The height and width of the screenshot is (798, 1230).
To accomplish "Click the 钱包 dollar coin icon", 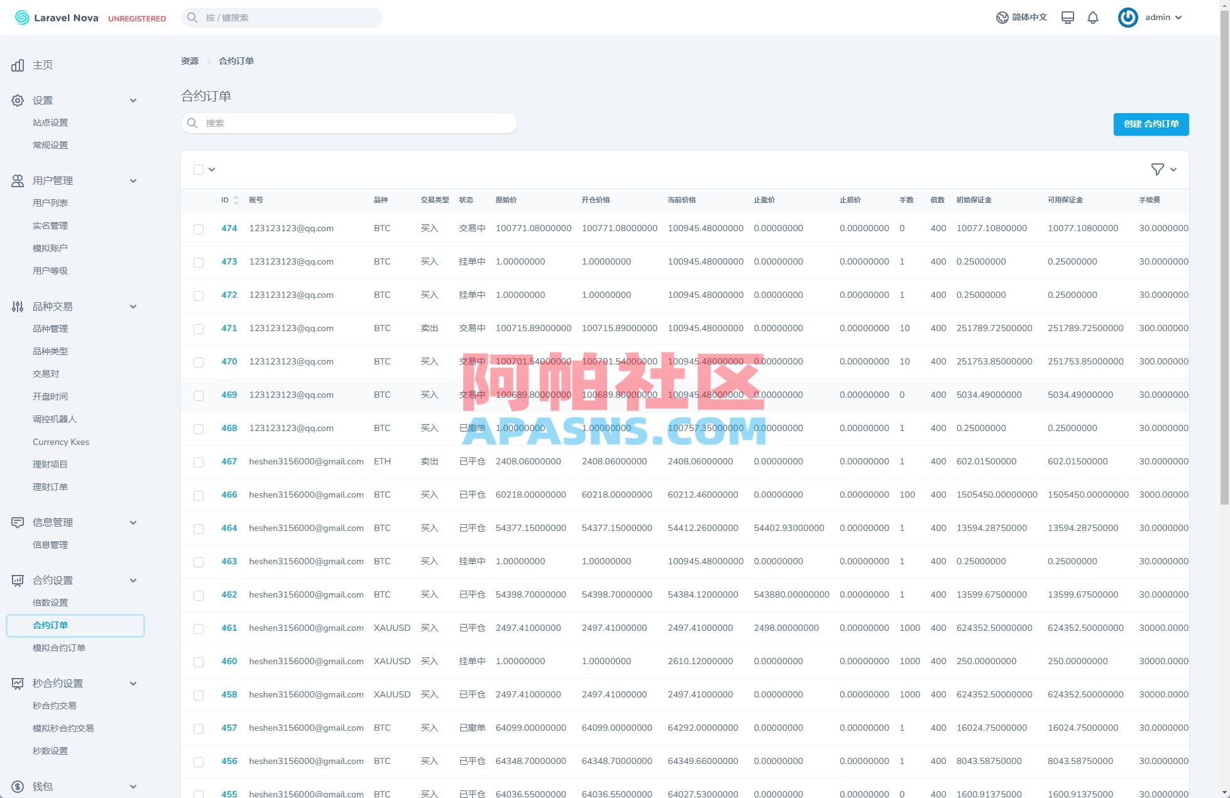I will tap(18, 786).
